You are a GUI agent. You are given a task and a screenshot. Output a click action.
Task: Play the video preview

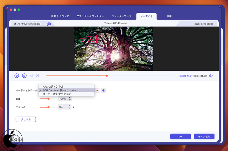tap(17, 76)
